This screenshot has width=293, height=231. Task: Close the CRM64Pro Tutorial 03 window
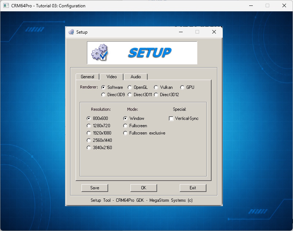coord(284,5)
